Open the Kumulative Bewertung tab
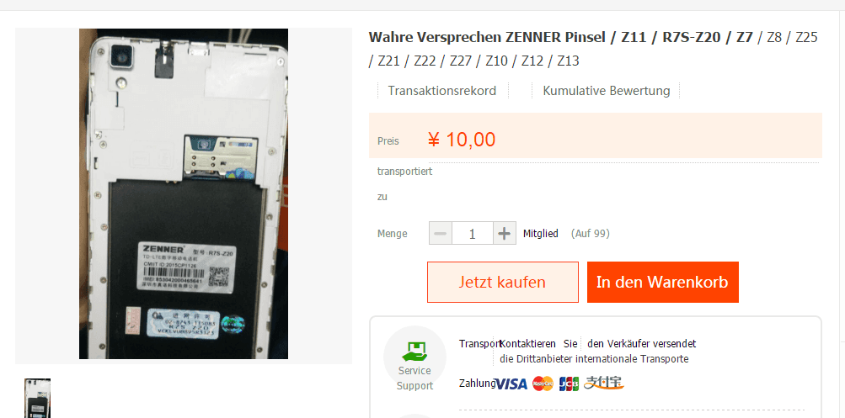Viewport: 845px width, 418px height. coord(607,91)
